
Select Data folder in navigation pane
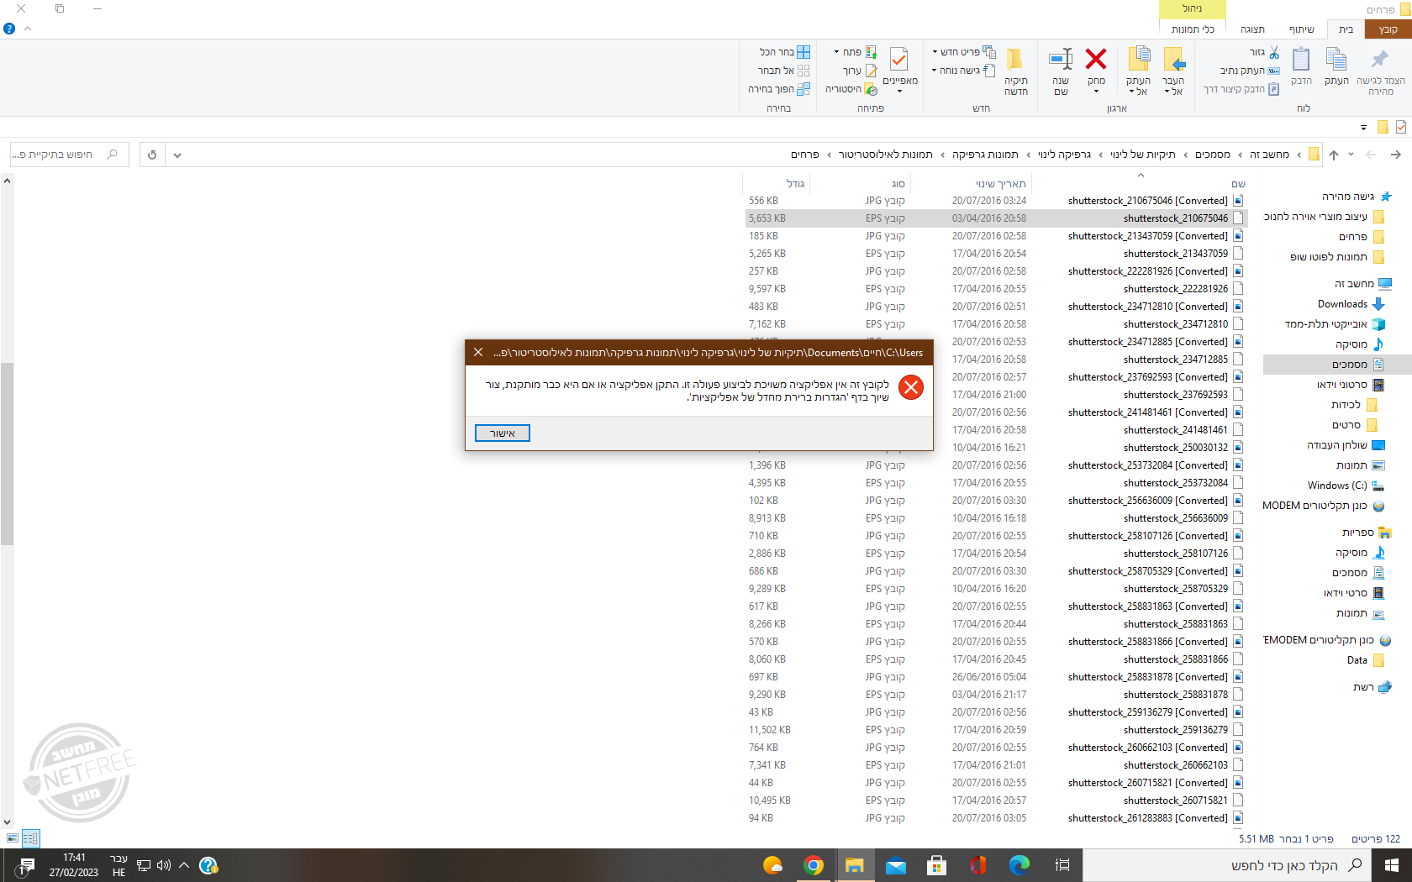click(1357, 660)
